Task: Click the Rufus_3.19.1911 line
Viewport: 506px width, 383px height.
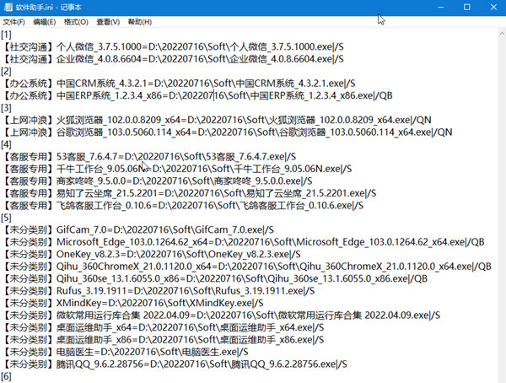Action: click(x=159, y=291)
